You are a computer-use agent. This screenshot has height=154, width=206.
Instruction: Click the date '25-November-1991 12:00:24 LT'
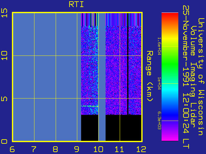coord(186,77)
